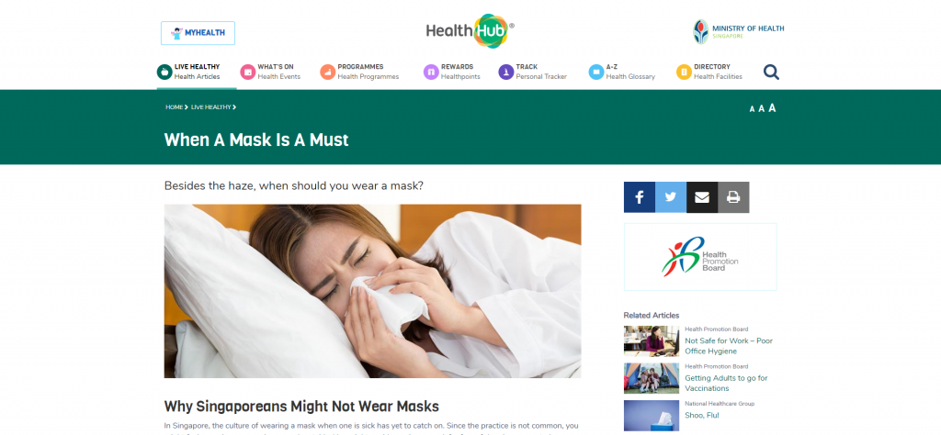941x435 pixels.
Task: Go to HOME breadcrumb link
Action: 174,107
